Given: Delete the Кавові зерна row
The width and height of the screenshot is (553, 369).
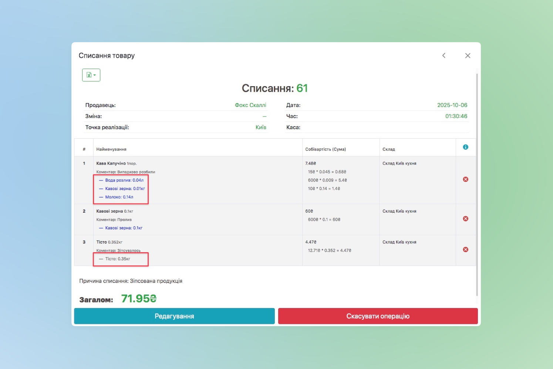Looking at the screenshot, I should tap(465, 219).
